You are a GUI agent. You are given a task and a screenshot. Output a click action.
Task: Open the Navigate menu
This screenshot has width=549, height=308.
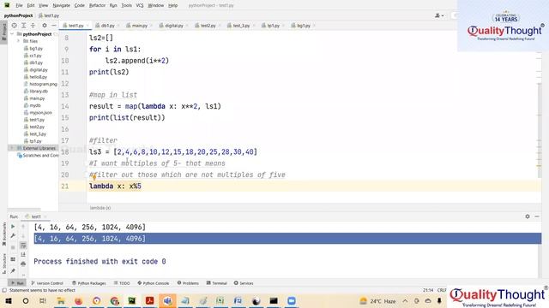(x=61, y=6)
